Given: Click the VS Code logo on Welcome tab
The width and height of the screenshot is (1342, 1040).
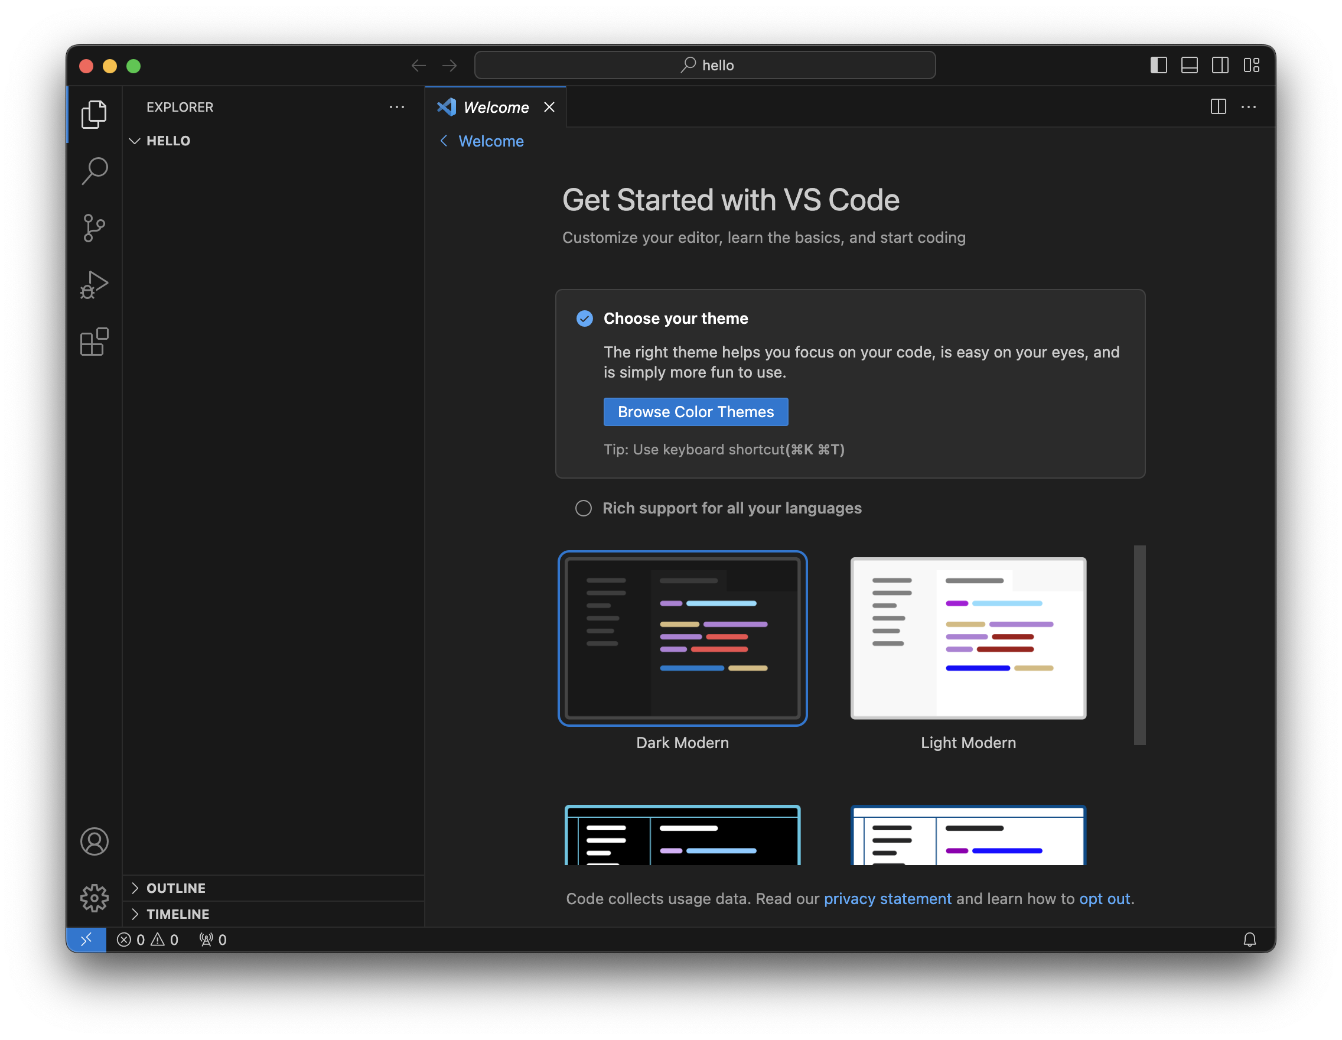Looking at the screenshot, I should click(447, 107).
